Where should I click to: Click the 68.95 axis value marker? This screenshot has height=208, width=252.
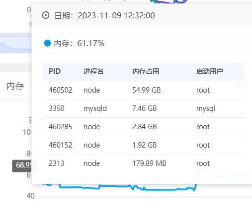click(23, 165)
